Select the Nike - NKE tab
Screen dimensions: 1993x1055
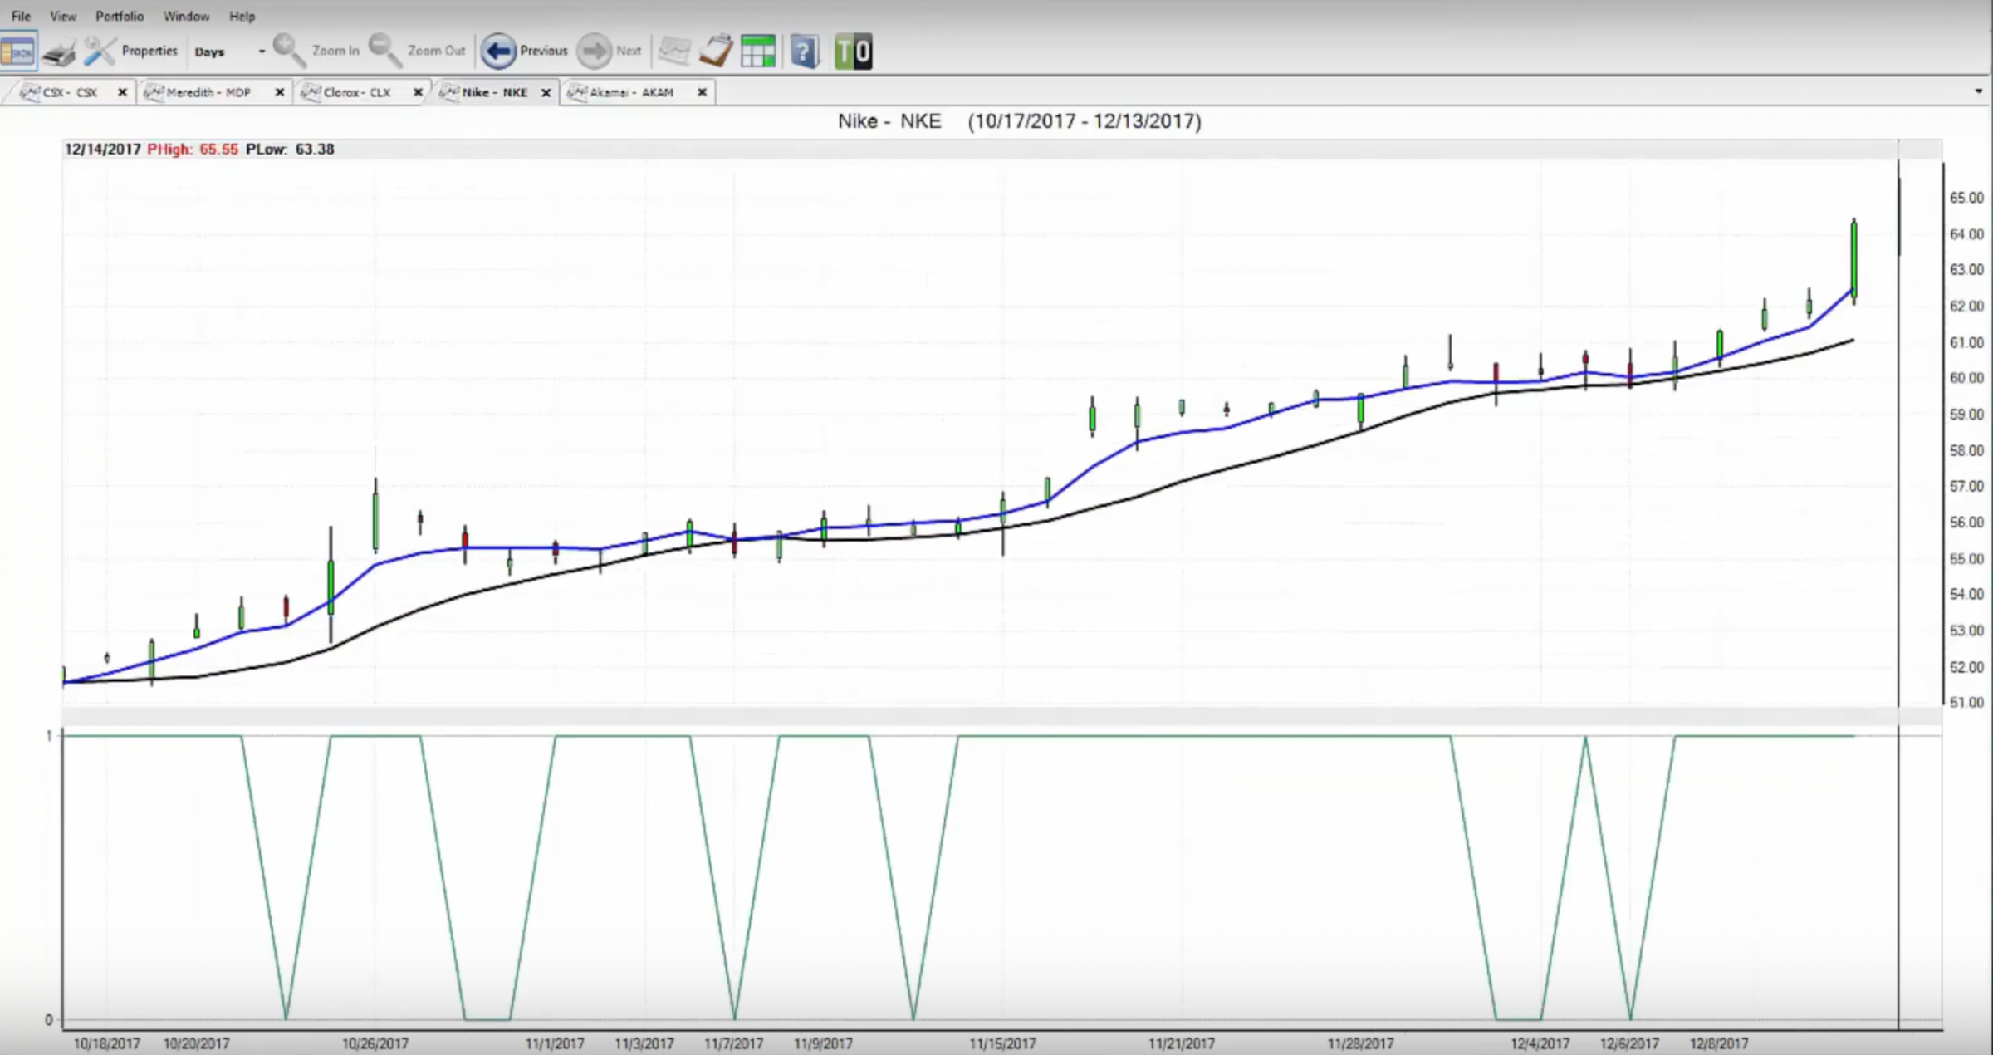(495, 92)
